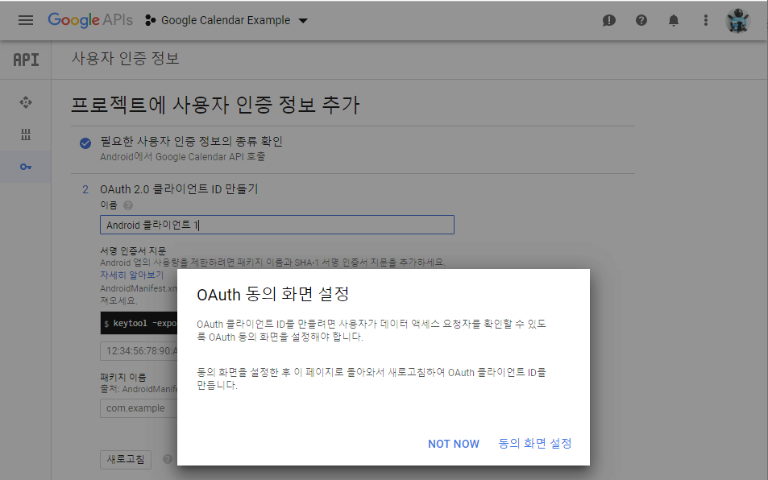The width and height of the screenshot is (768, 480).
Task: Open the feedback exclamation icon
Action: 608,21
